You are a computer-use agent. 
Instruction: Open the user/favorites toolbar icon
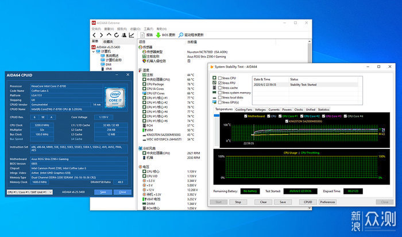pos(124,35)
